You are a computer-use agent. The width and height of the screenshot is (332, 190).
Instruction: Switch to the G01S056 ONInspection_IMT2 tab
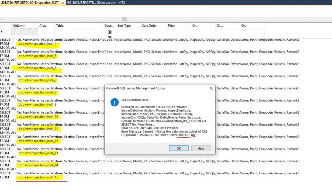(x=96, y=2)
